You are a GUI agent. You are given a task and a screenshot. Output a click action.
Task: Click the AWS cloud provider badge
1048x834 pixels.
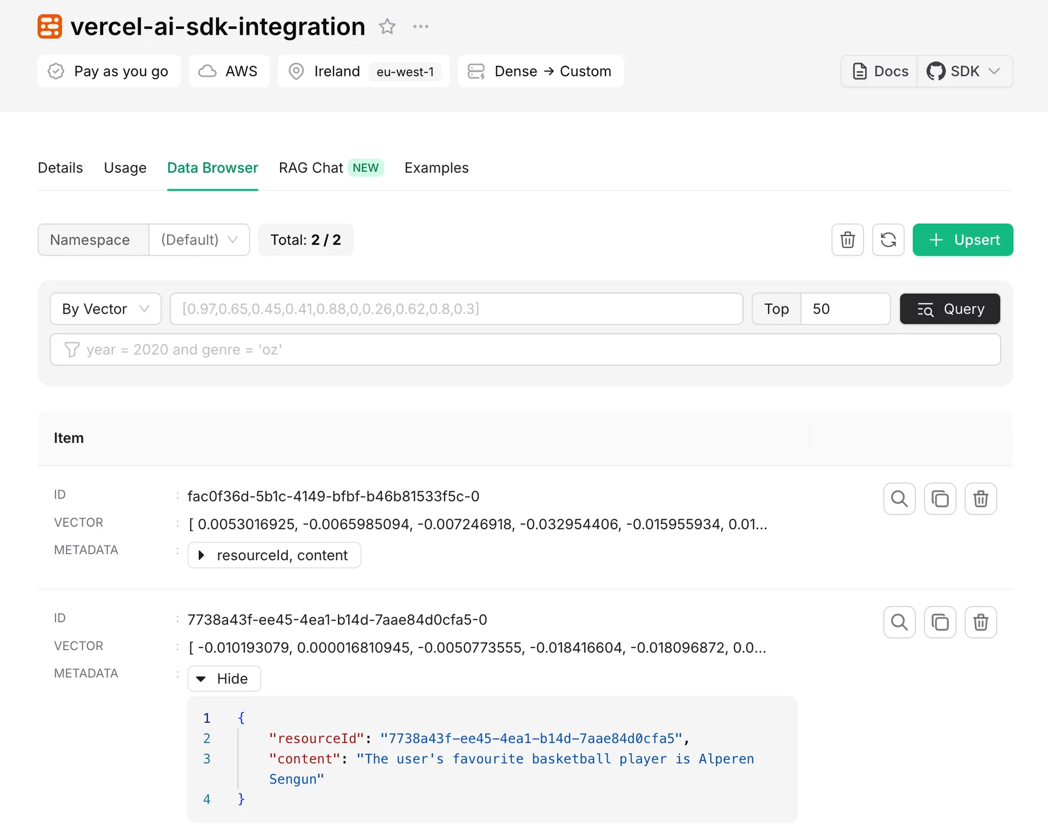tap(229, 71)
